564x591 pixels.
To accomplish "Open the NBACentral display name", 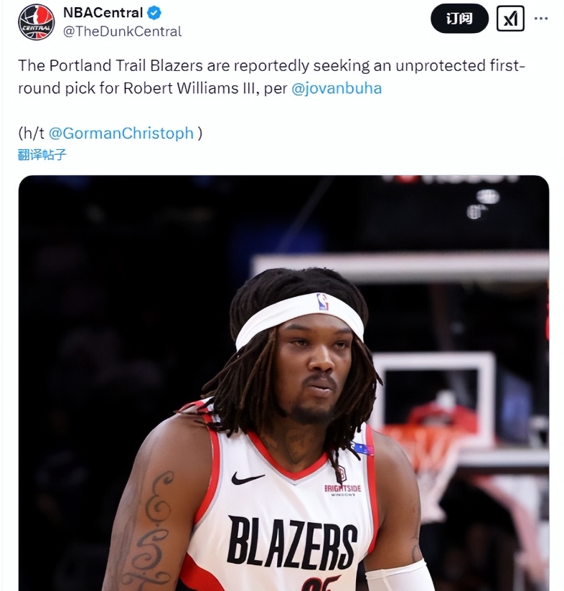I will coord(103,13).
